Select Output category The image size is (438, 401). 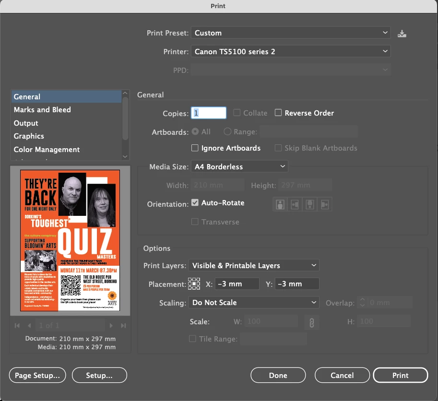67,123
